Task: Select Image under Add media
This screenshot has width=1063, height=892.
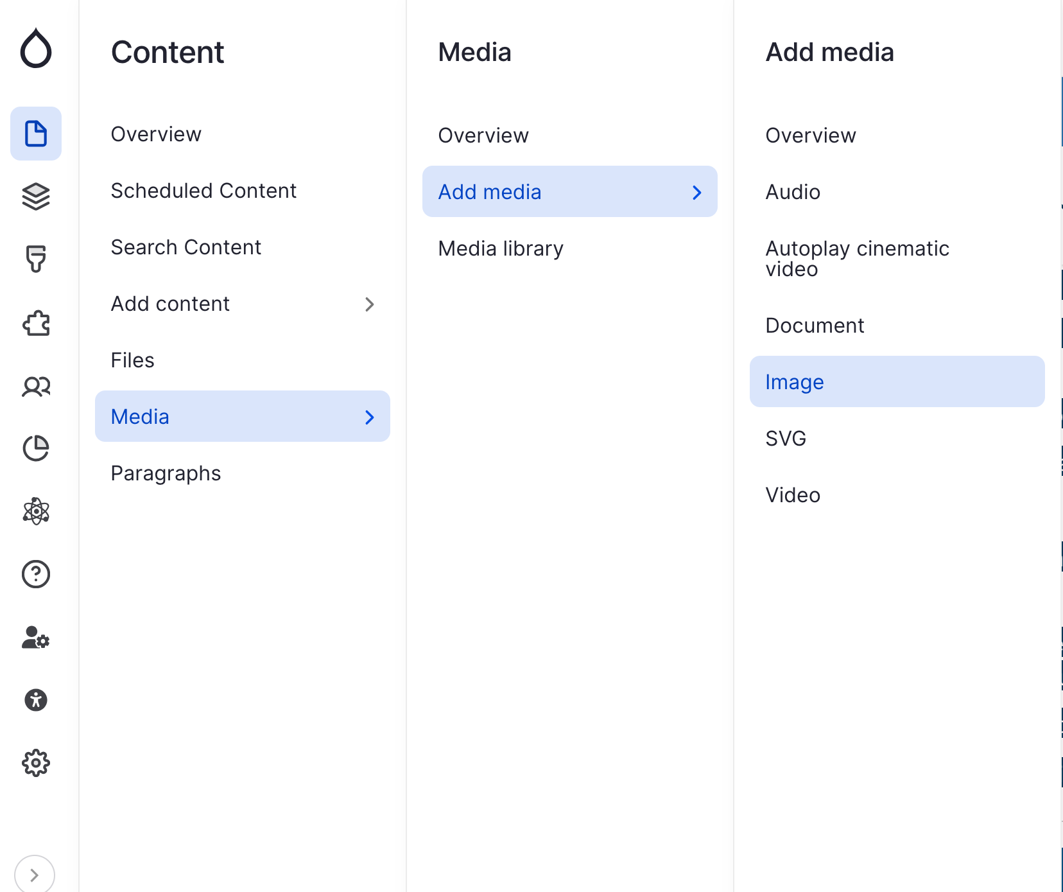Action: coord(794,382)
